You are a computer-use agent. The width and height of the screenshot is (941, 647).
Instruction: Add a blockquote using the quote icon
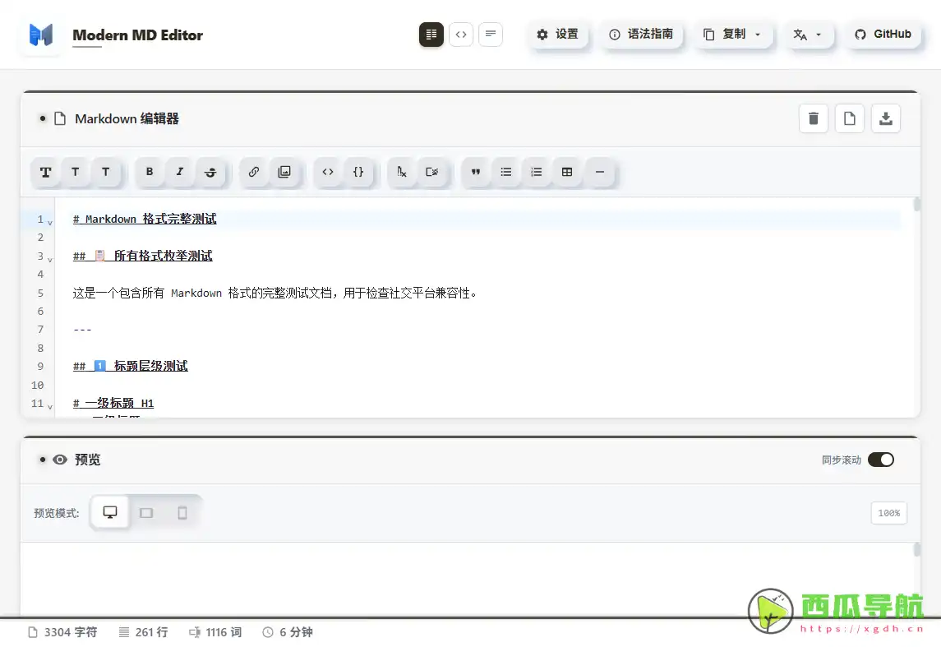coord(476,173)
